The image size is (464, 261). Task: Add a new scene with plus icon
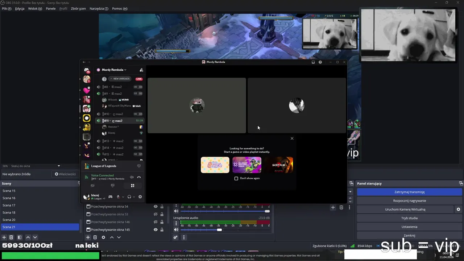(4, 237)
